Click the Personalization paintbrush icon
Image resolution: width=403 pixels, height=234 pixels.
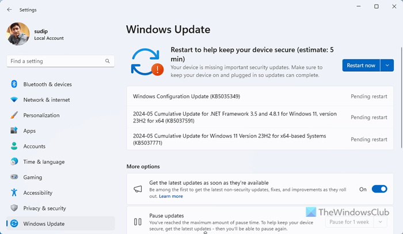tap(14, 115)
